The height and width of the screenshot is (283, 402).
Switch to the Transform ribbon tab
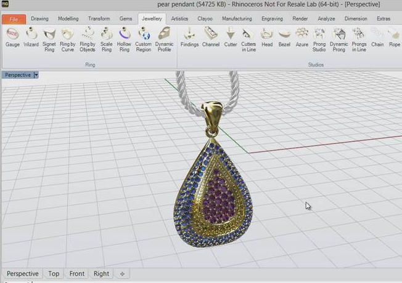[x=99, y=18]
